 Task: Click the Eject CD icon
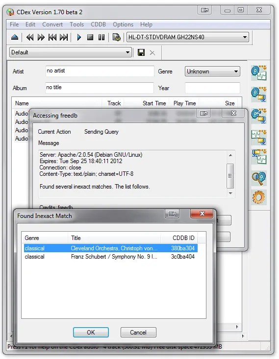coord(15,37)
